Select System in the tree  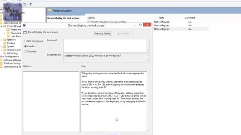click(x=11, y=46)
